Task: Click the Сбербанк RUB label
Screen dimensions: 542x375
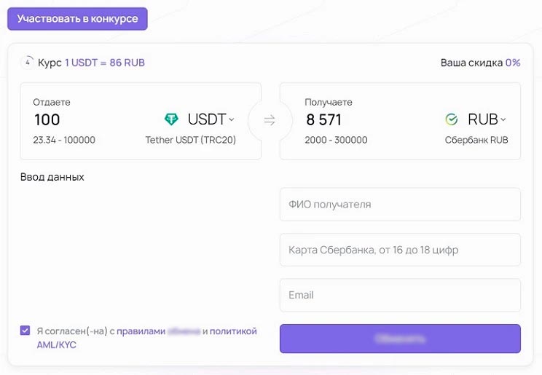Action: 476,140
